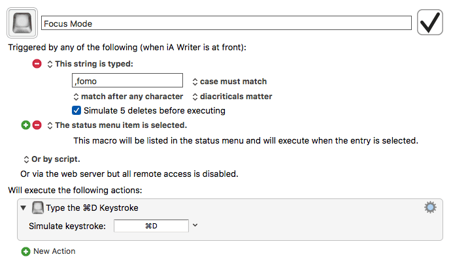Viewport: 451px width, 280px height.
Task: Click the New Action label
Action: coord(54,251)
